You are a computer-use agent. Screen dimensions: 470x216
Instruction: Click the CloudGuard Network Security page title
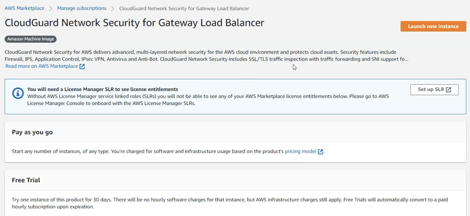(x=135, y=23)
